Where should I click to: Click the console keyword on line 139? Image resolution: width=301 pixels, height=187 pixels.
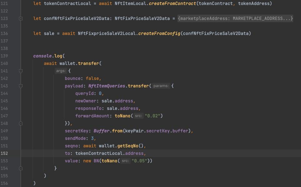[x=43, y=56]
